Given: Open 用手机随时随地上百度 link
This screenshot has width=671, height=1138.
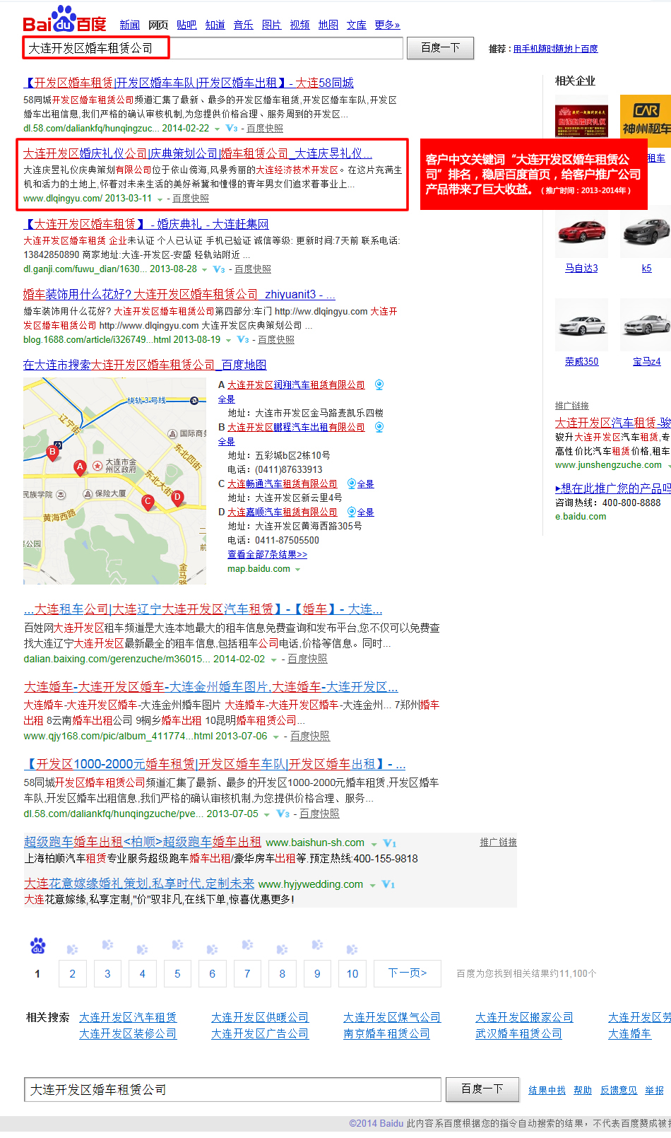Looking at the screenshot, I should [555, 49].
